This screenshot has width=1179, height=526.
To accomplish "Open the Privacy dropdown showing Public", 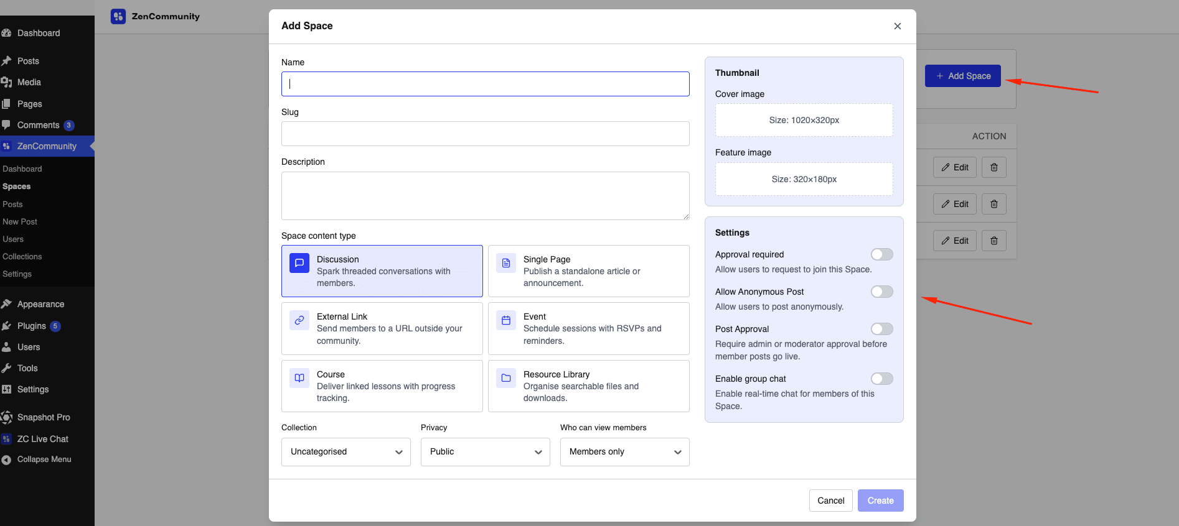I will click(x=486, y=452).
